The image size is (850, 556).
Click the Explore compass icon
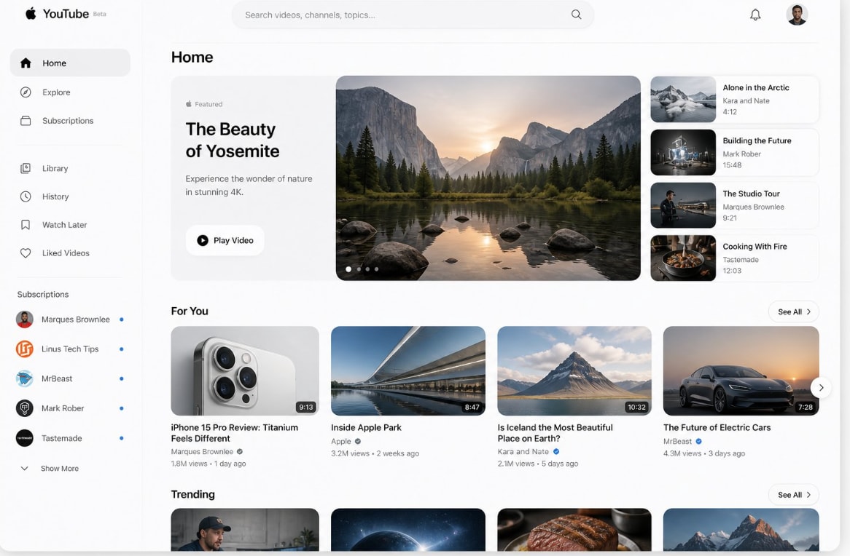(26, 92)
